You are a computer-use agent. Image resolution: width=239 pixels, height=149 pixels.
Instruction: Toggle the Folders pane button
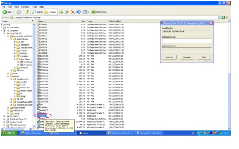pos(51,12)
